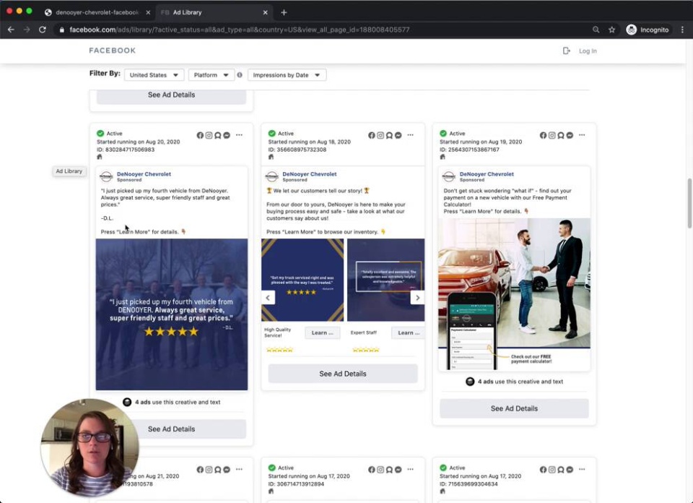Open Chrome three-dot menu
Screen dimensions: 693x503
pyautogui.click(x=682, y=30)
